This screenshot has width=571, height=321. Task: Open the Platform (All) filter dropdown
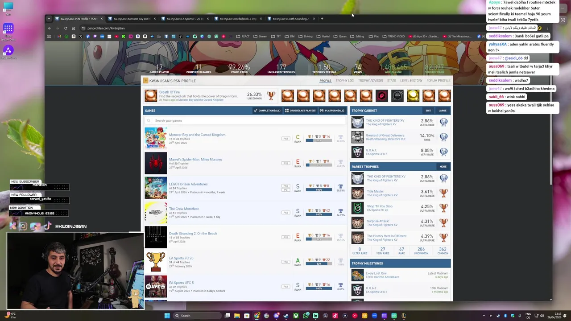tap(332, 111)
